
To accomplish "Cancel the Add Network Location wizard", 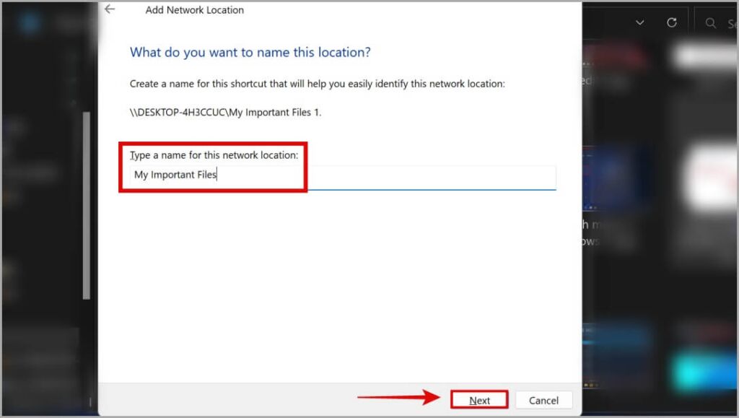I will pos(543,400).
